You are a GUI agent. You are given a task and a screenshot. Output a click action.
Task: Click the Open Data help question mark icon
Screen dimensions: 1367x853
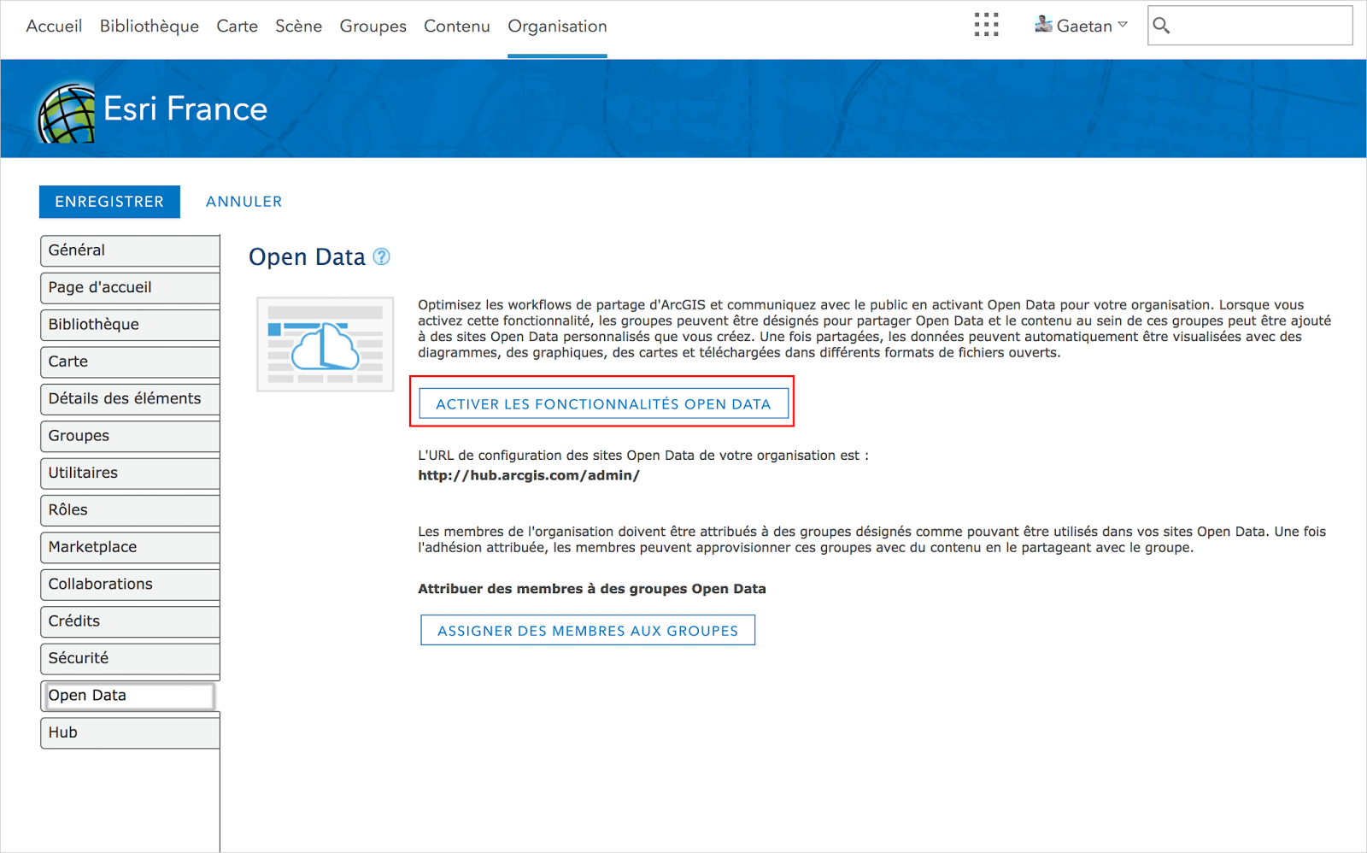click(x=382, y=256)
